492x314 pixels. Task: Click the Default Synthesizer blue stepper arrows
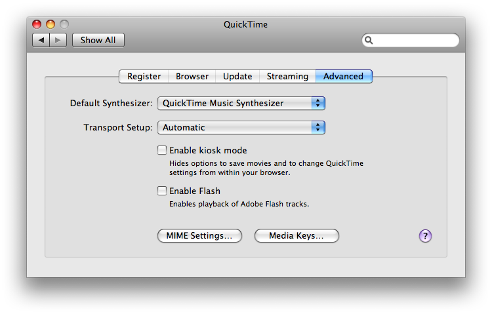pos(318,103)
